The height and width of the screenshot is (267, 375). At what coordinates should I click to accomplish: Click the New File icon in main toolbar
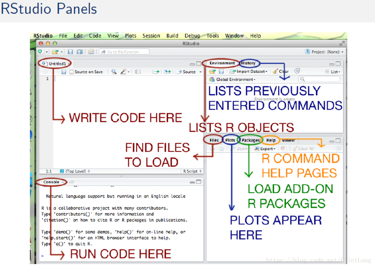click(x=41, y=52)
